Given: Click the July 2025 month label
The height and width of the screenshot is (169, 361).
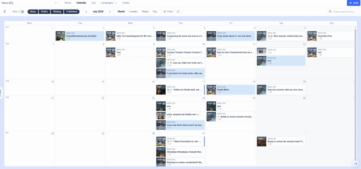Looking at the screenshot, I should (x=98, y=12).
